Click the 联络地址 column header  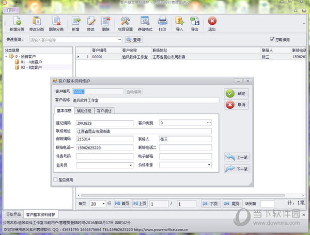(x=206, y=51)
